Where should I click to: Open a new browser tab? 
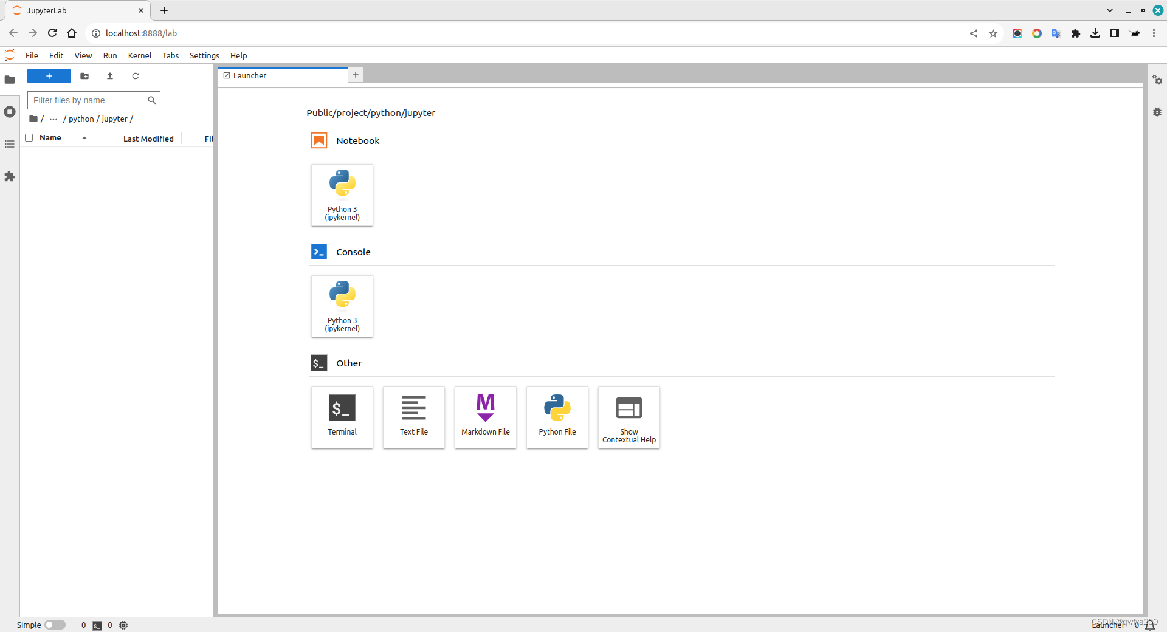[164, 10]
